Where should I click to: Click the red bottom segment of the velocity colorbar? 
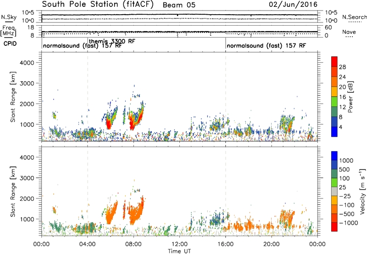coord(334,227)
